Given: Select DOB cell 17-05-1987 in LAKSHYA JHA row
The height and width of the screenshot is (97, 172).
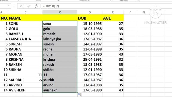Looking at the screenshot, I should click(90, 39).
